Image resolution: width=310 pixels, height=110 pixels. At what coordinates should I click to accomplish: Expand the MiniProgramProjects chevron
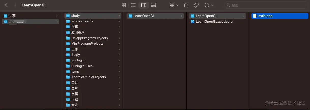click(x=119, y=44)
